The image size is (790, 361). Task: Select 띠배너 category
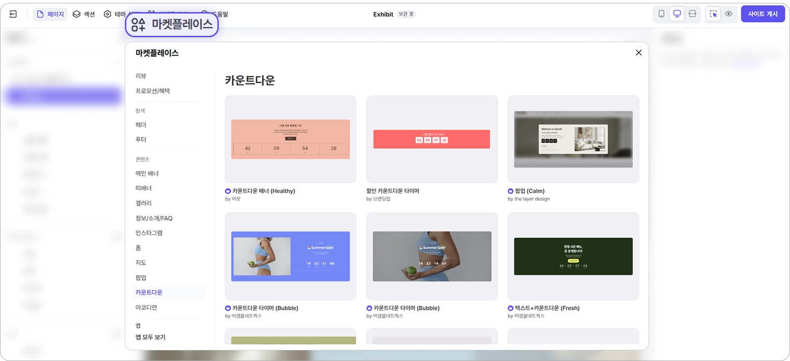143,188
